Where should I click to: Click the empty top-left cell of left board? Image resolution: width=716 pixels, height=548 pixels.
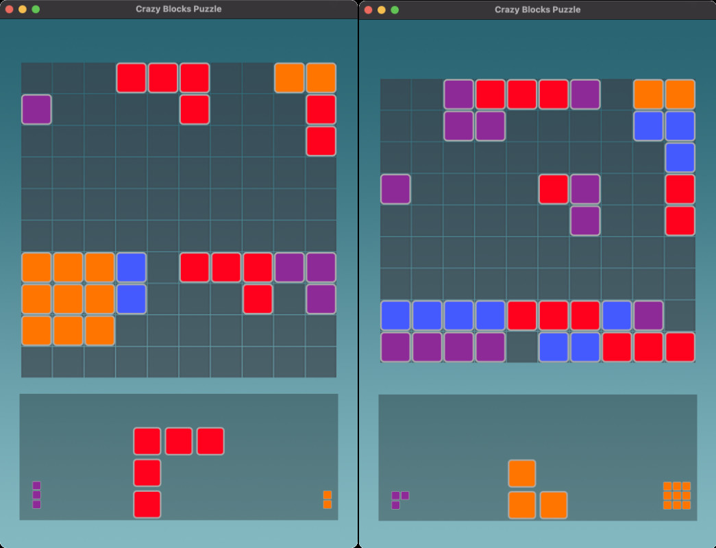36,78
